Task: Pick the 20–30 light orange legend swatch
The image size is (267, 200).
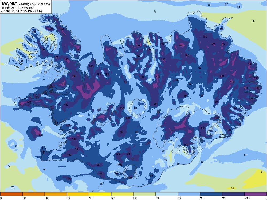Action: tap(56, 194)
